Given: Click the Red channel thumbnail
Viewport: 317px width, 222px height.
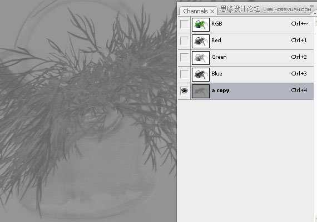Looking at the screenshot, I should point(201,41).
